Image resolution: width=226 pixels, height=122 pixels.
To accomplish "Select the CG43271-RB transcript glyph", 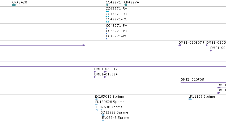I will pos(107,17).
